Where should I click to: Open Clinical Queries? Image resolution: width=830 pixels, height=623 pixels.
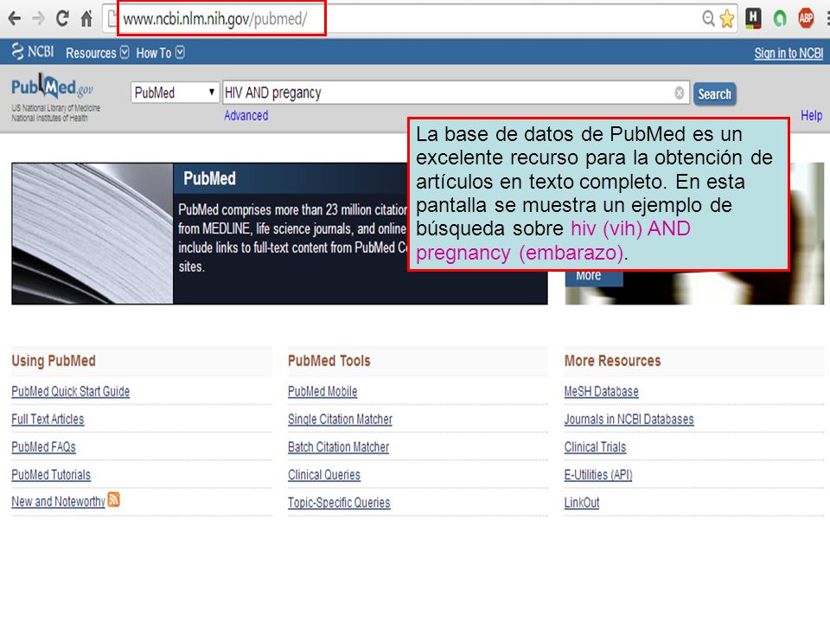pos(324,475)
